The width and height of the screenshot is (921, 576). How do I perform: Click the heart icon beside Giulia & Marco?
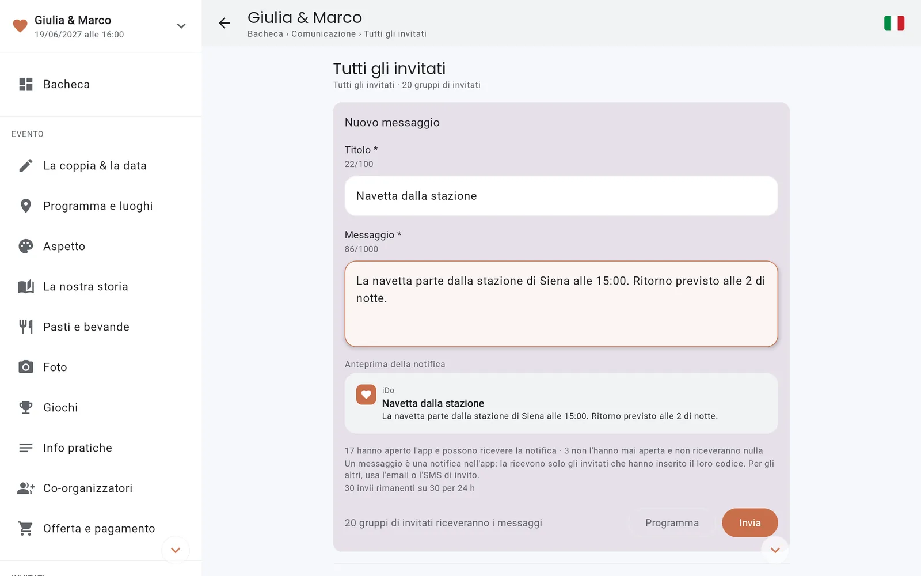point(20,26)
